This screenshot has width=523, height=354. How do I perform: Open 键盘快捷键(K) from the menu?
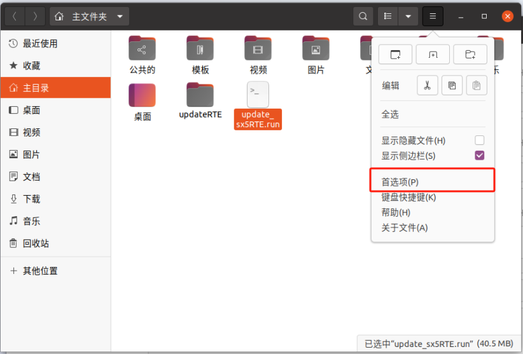click(433, 197)
